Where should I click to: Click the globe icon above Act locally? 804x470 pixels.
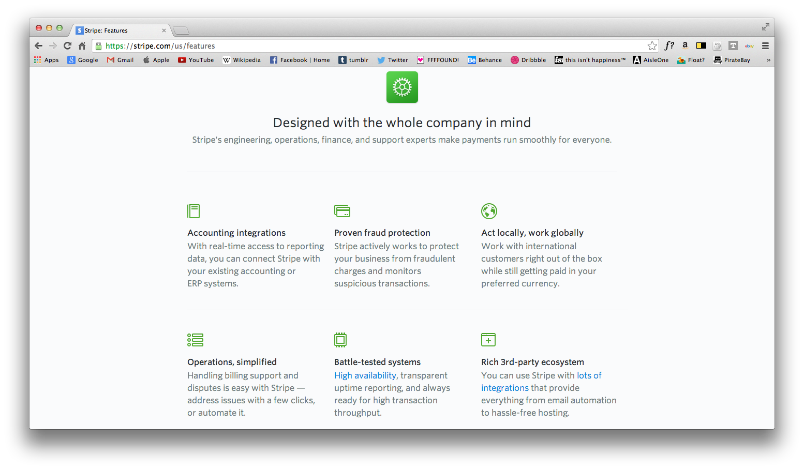click(x=489, y=211)
